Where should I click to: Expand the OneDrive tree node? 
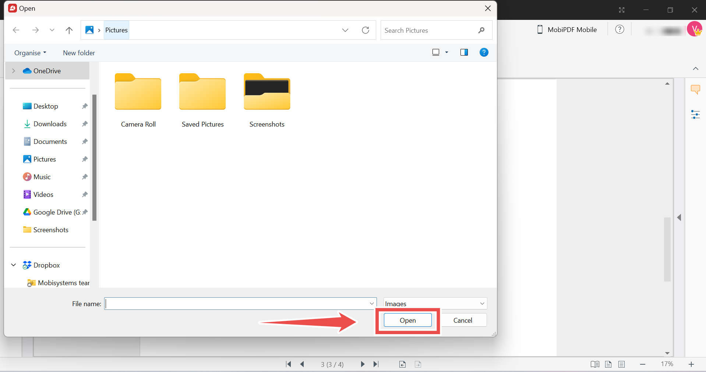click(x=14, y=71)
